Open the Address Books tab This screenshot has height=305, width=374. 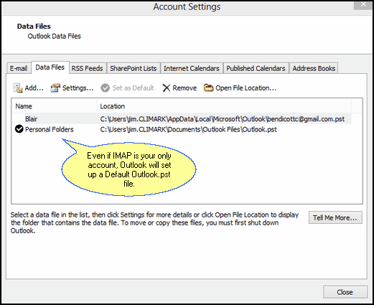314,68
